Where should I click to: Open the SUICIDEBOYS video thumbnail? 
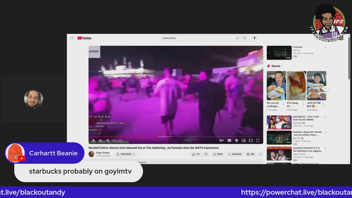click(x=279, y=122)
